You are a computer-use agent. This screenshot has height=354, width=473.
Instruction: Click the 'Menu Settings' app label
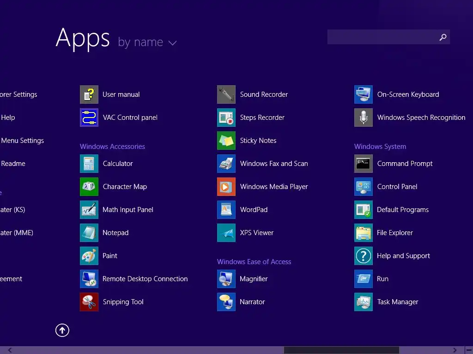click(x=23, y=141)
